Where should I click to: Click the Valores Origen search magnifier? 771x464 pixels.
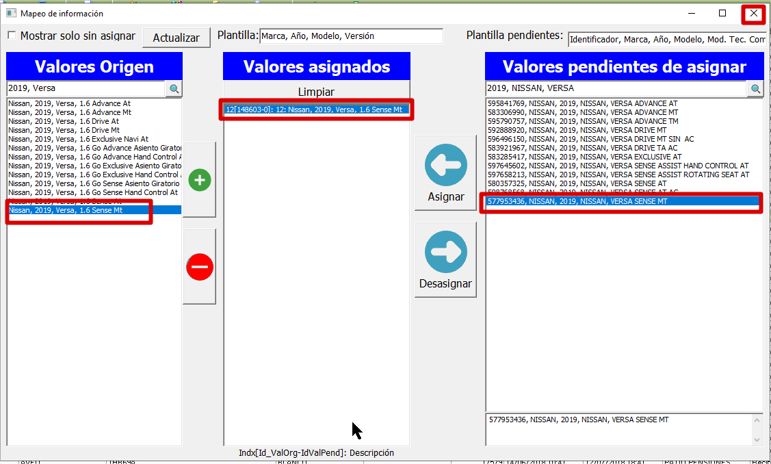[174, 88]
